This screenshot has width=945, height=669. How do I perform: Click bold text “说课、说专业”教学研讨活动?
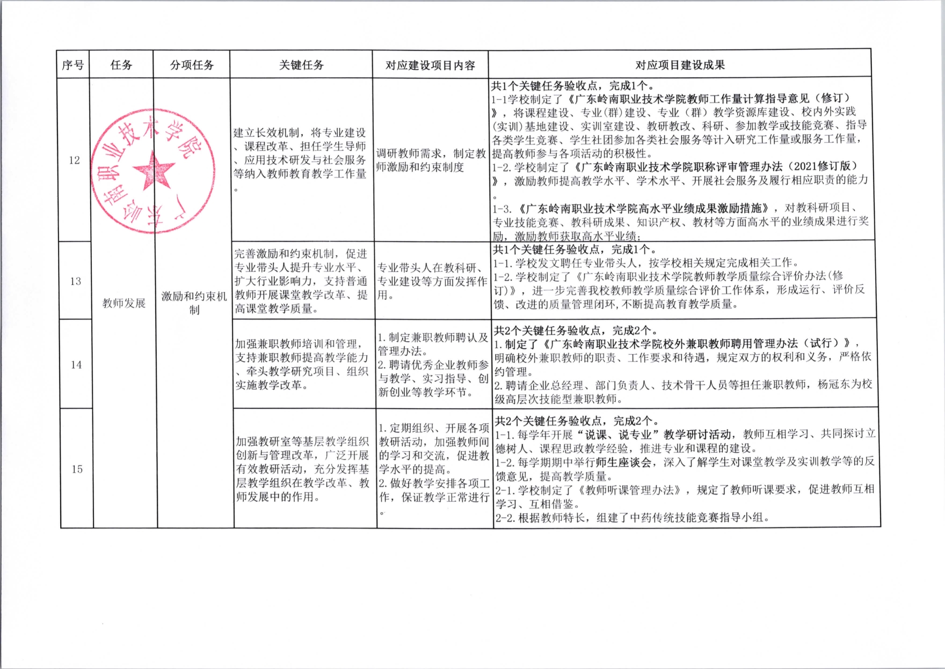[653, 434]
